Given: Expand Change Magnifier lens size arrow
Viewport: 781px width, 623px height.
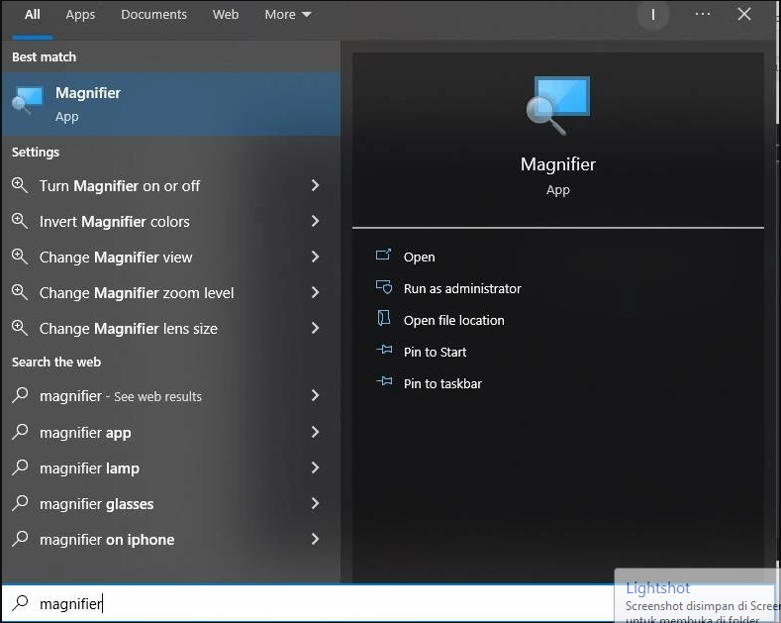Looking at the screenshot, I should tap(315, 328).
